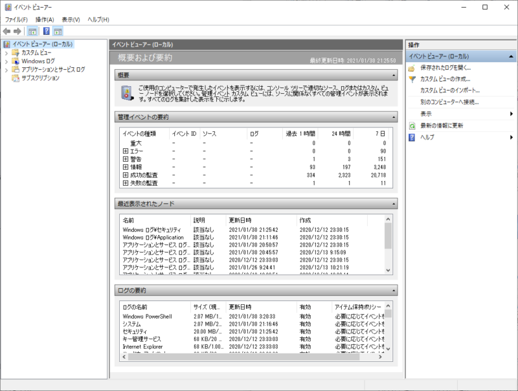
Task: Click the ソース column header
Action: (x=223, y=134)
